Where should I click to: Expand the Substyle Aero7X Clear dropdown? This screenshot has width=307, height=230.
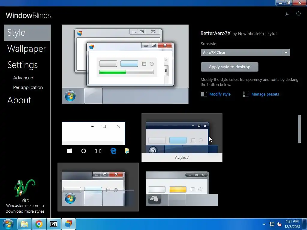[245, 53]
